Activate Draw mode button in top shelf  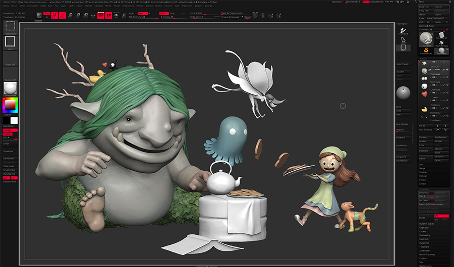tap(62, 15)
